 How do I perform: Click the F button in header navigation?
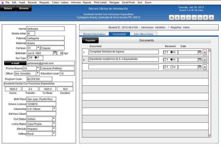click(x=205, y=18)
